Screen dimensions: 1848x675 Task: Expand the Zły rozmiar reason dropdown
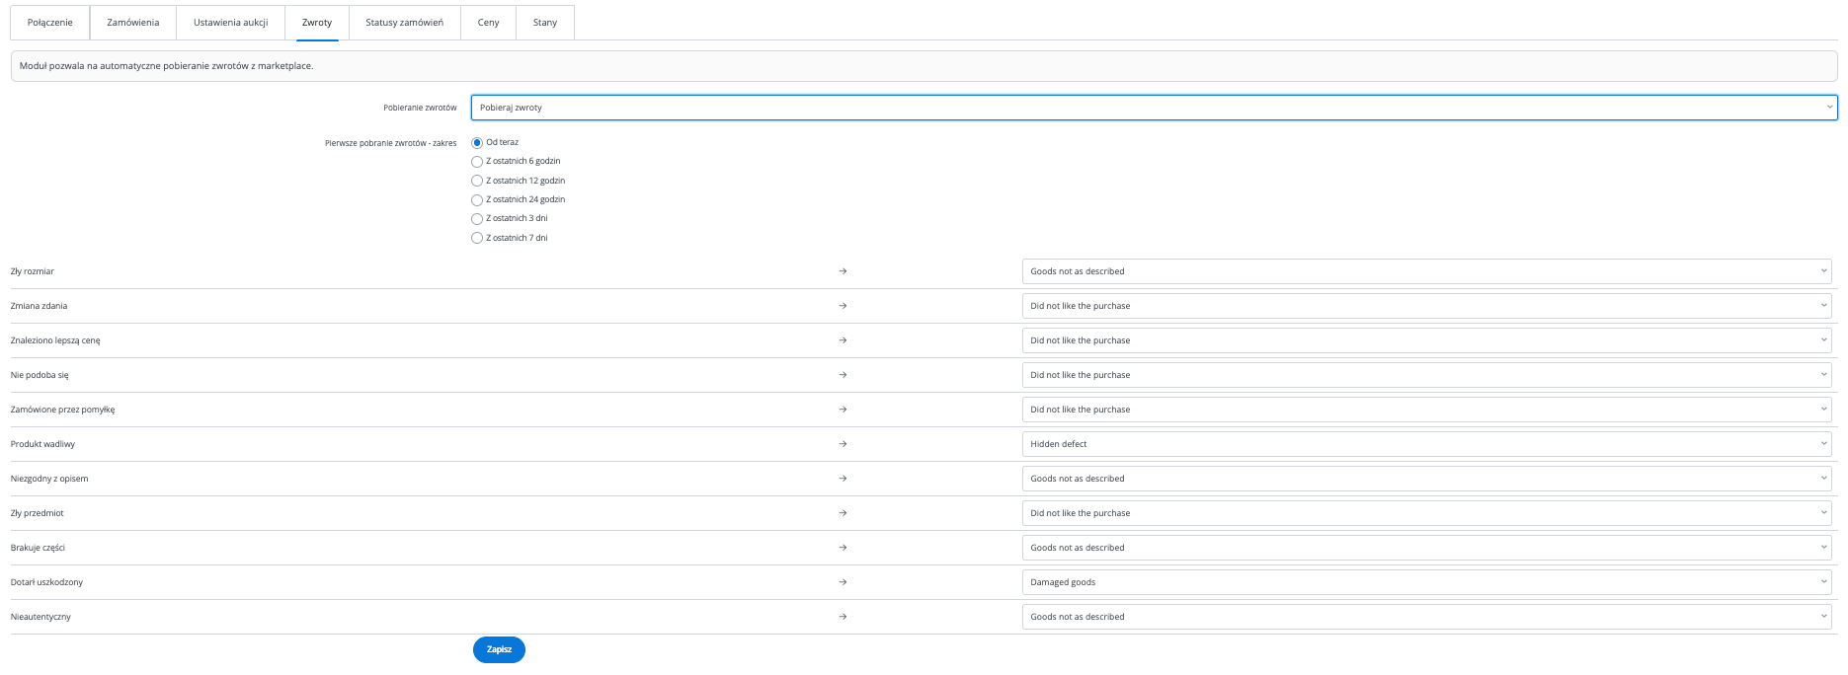[1425, 271]
